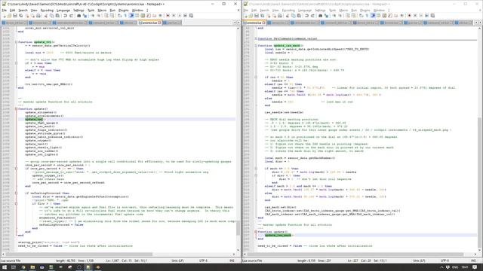The width and height of the screenshot is (483, 271).
Task: Collapse function update_ias_mach fold marker in right editor
Action: (x=256, y=45)
